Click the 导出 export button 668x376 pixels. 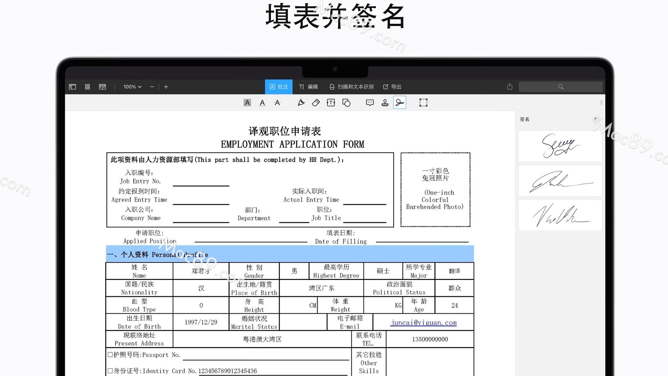392,87
